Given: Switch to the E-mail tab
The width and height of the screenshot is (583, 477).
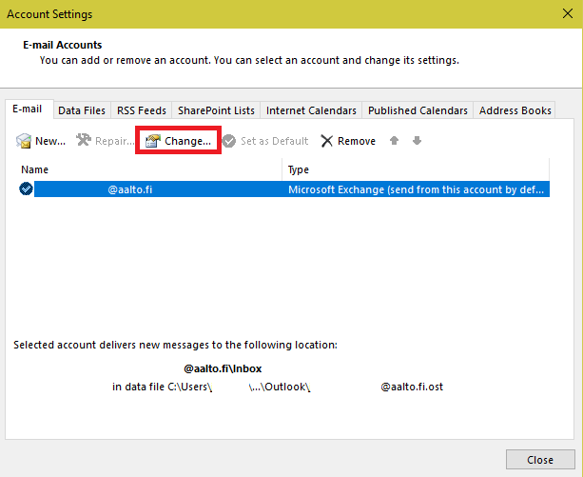Looking at the screenshot, I should tap(27, 109).
